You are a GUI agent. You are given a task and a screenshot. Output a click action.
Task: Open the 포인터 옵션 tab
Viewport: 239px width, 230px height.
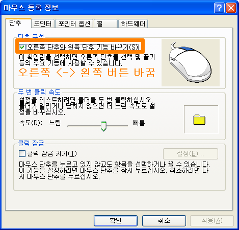tap(74, 24)
